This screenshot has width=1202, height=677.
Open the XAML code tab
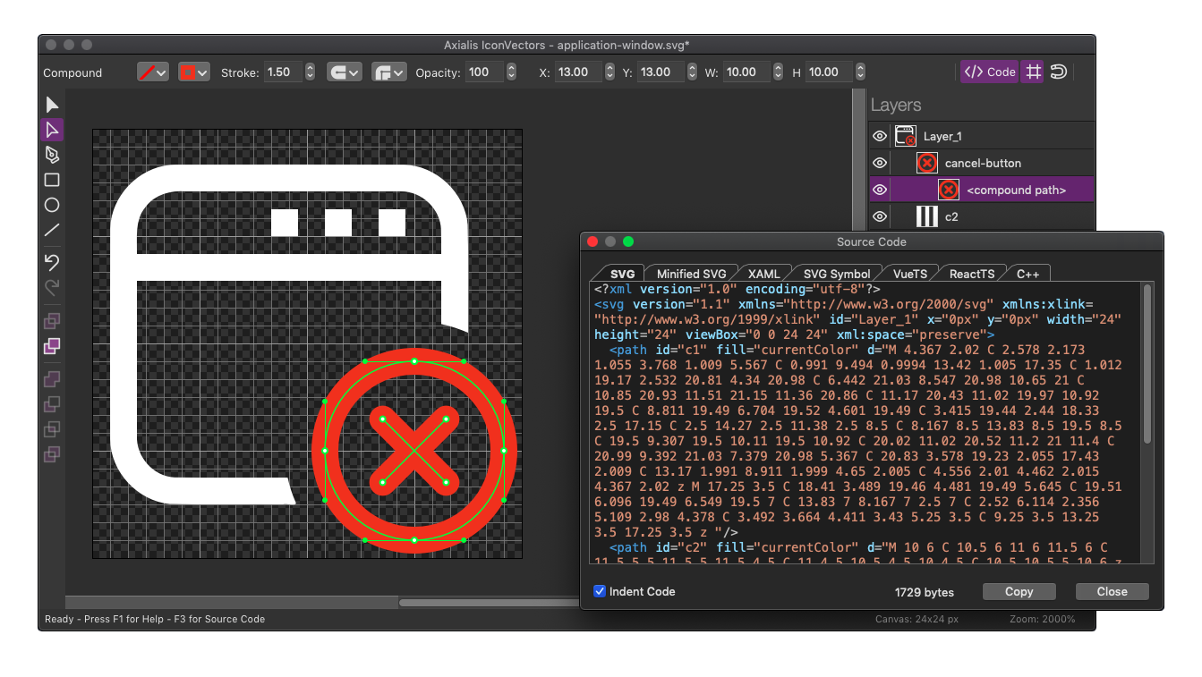pos(765,273)
